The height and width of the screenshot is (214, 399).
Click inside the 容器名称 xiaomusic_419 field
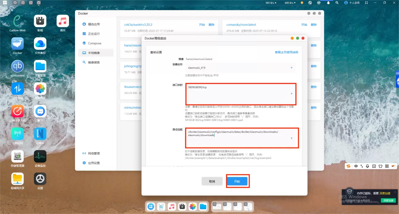(x=236, y=68)
